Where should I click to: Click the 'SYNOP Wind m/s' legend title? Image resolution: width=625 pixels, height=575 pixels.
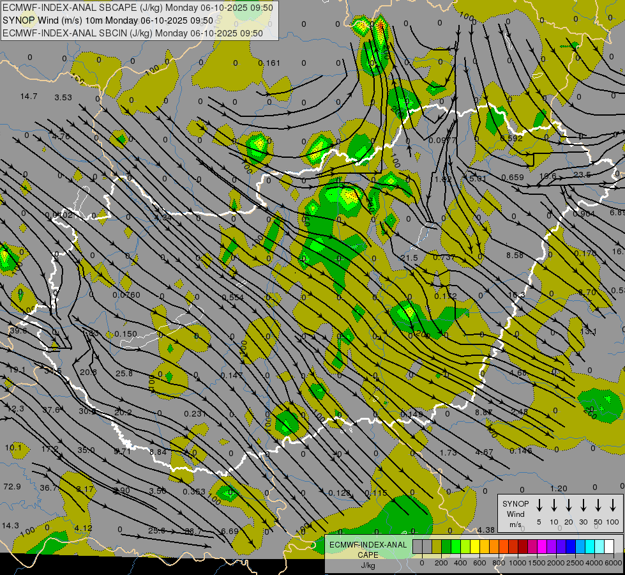[515, 514]
